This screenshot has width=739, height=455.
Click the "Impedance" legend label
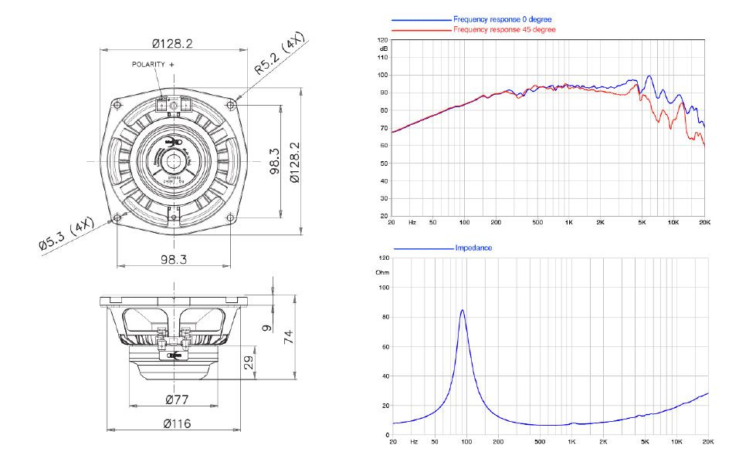473,248
